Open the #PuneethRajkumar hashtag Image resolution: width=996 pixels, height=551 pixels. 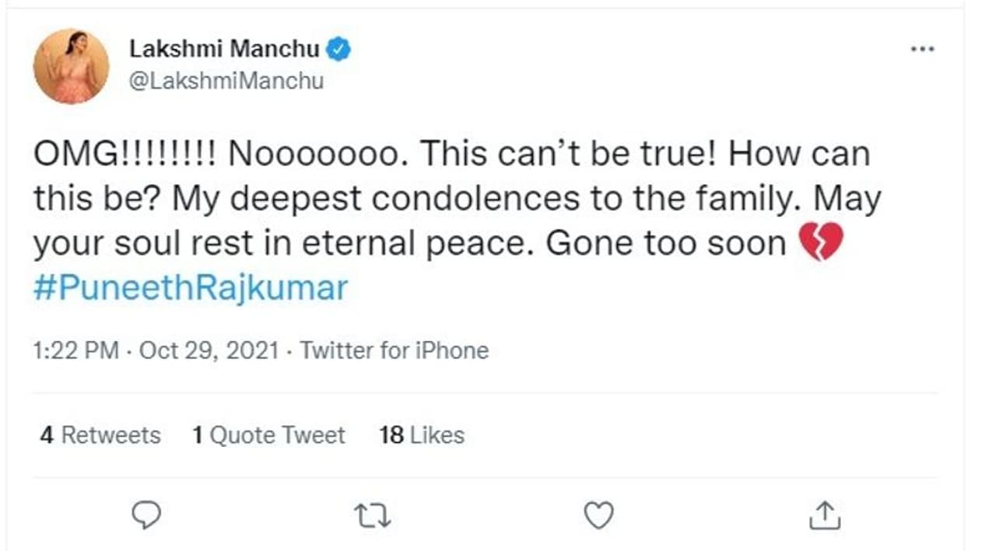190,288
